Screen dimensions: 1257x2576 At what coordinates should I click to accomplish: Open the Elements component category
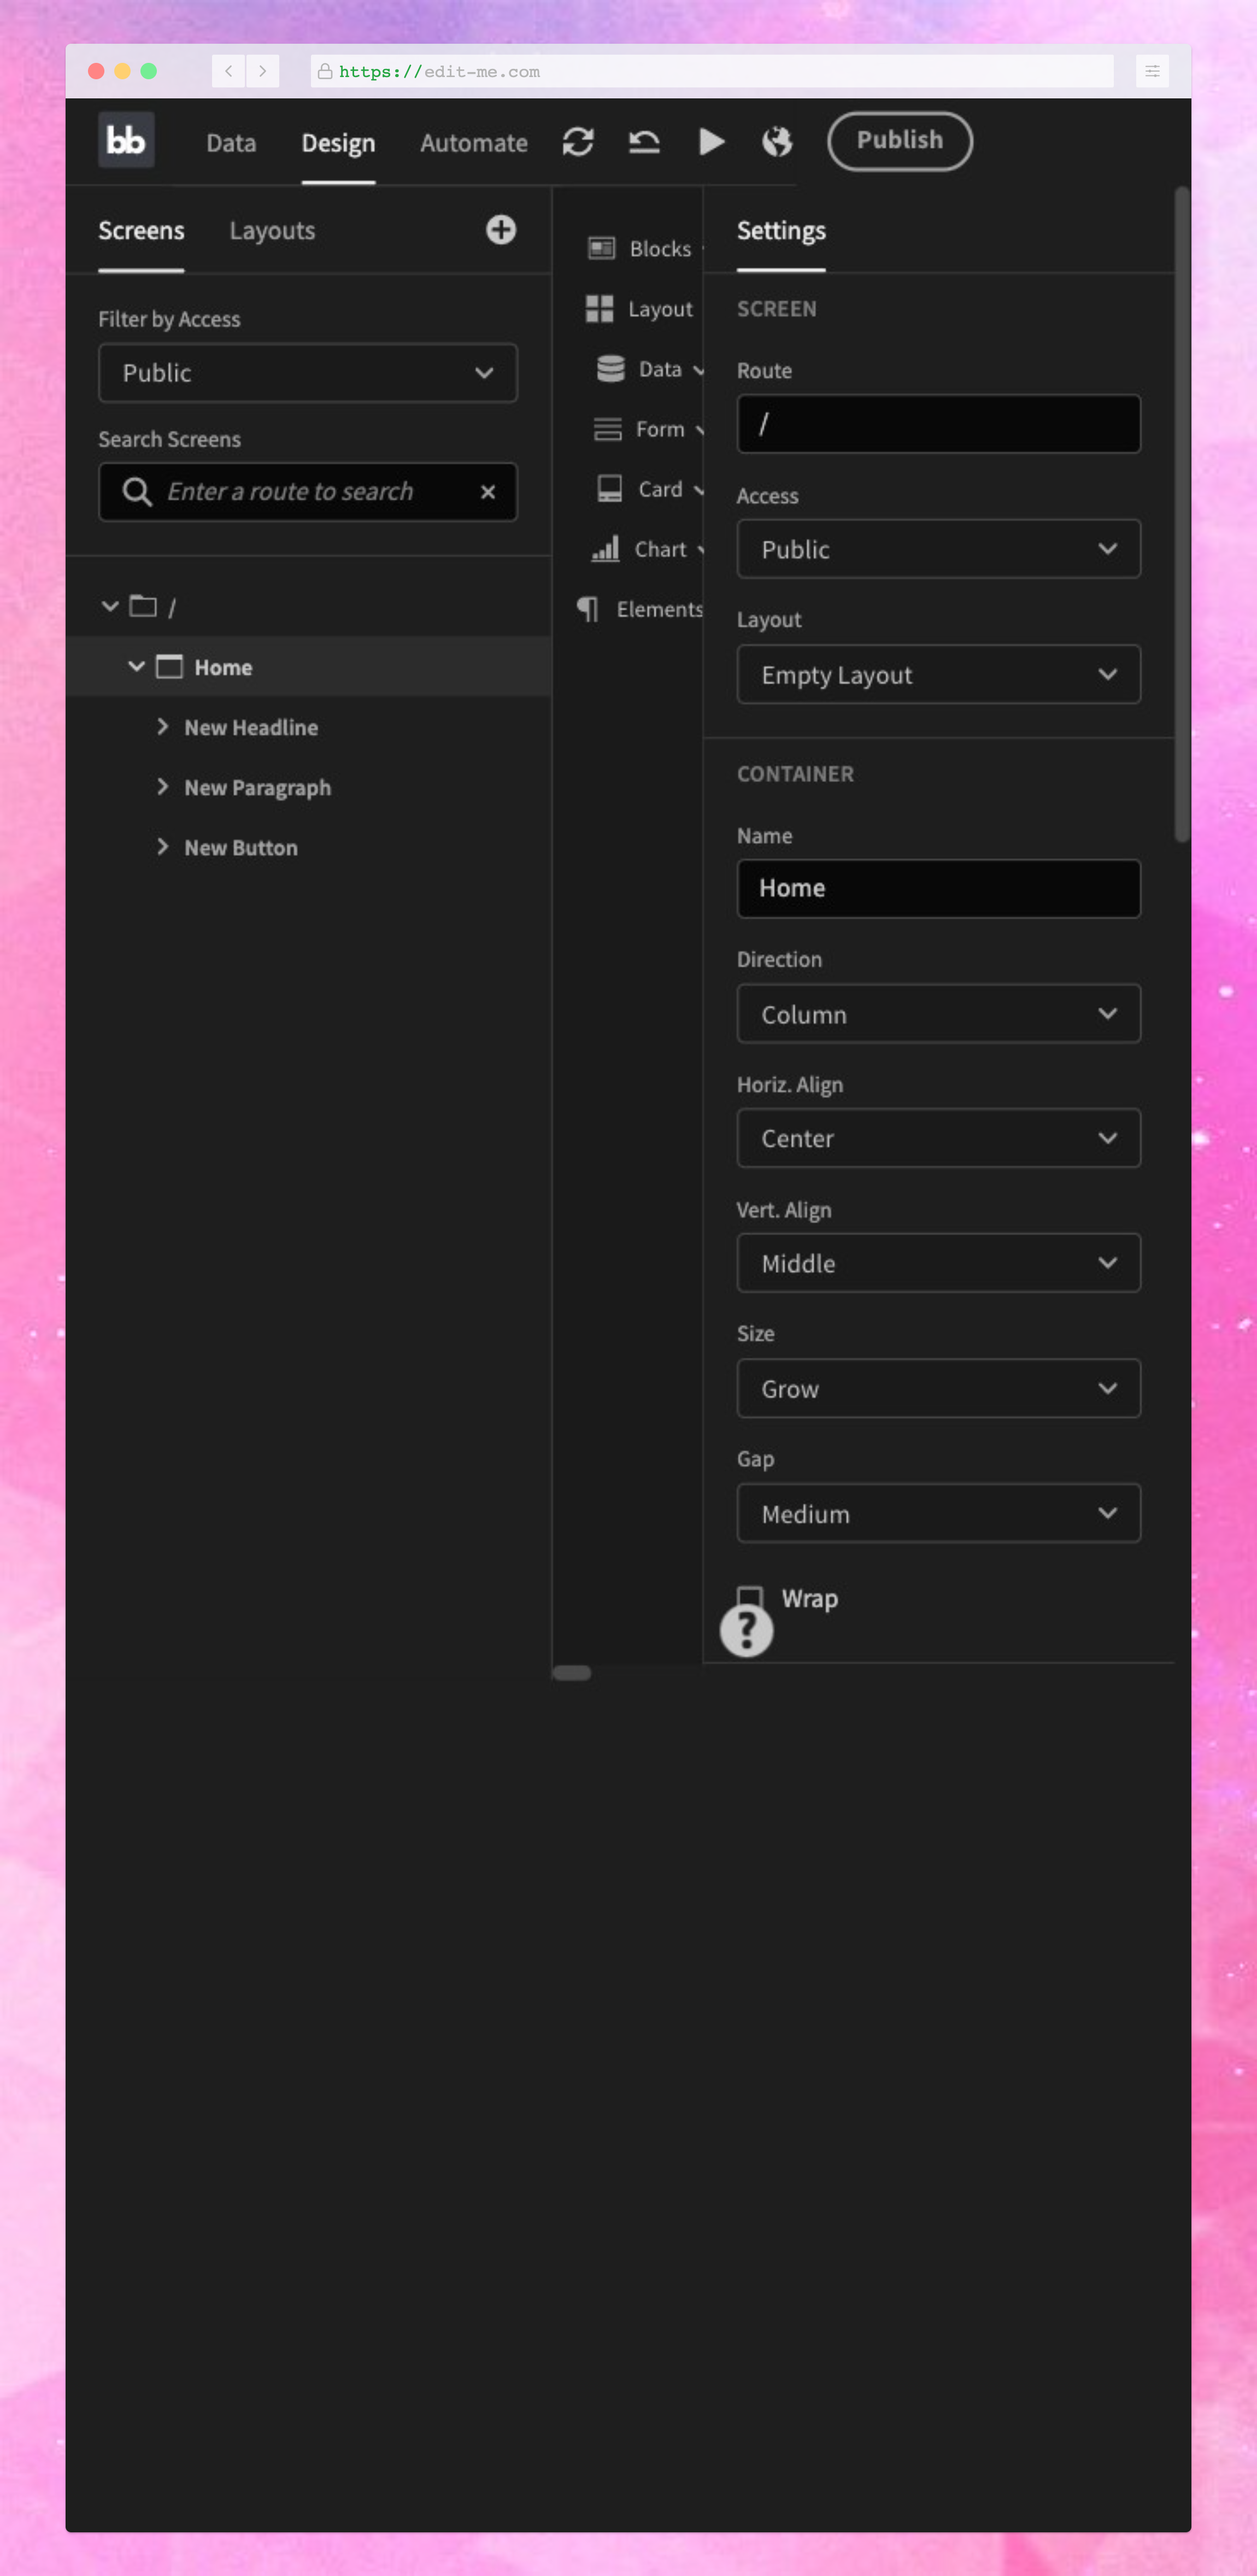(x=640, y=609)
